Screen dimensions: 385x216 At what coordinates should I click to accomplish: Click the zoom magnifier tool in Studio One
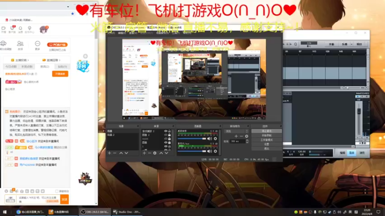[x=295, y=44]
